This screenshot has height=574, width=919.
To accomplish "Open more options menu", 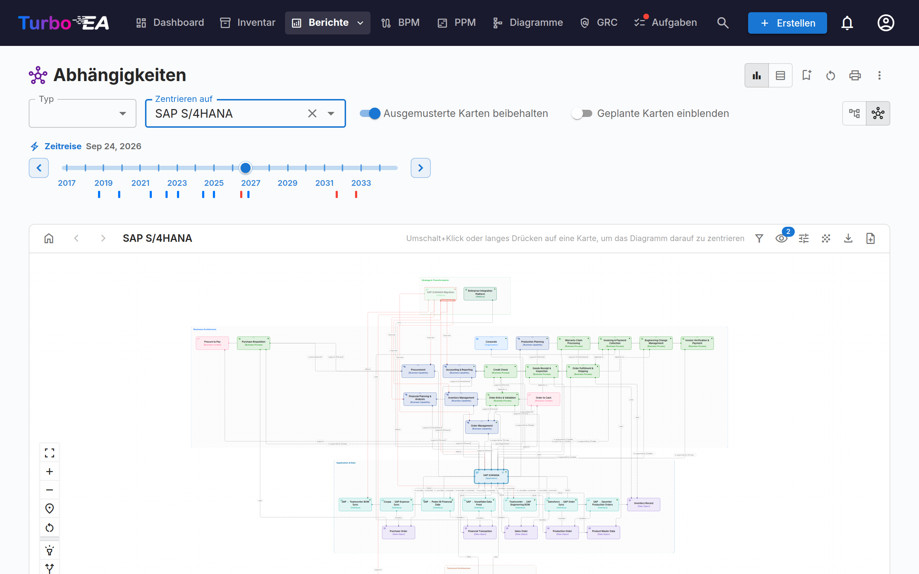I will coord(879,75).
